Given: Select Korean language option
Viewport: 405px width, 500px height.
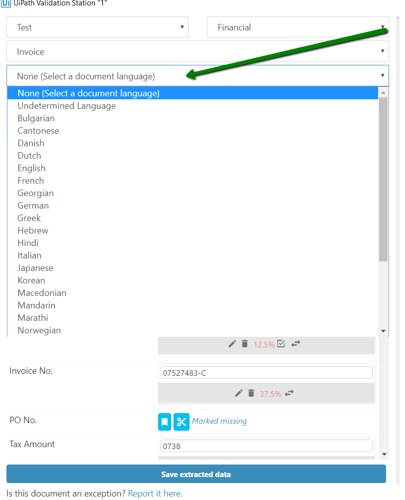Looking at the screenshot, I should click(193, 280).
